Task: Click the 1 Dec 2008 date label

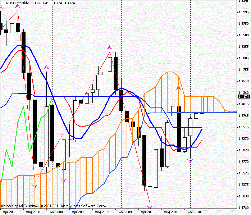Action: coord(55,212)
